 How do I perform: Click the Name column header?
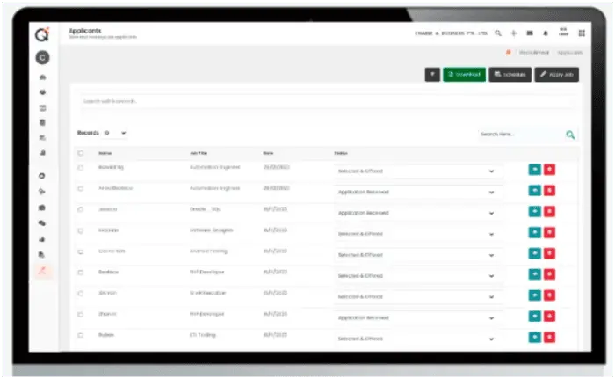pyautogui.click(x=105, y=153)
